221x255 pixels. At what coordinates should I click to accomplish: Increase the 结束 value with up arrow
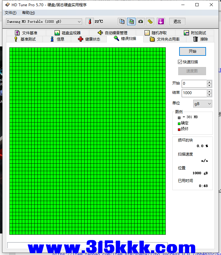click(209, 91)
